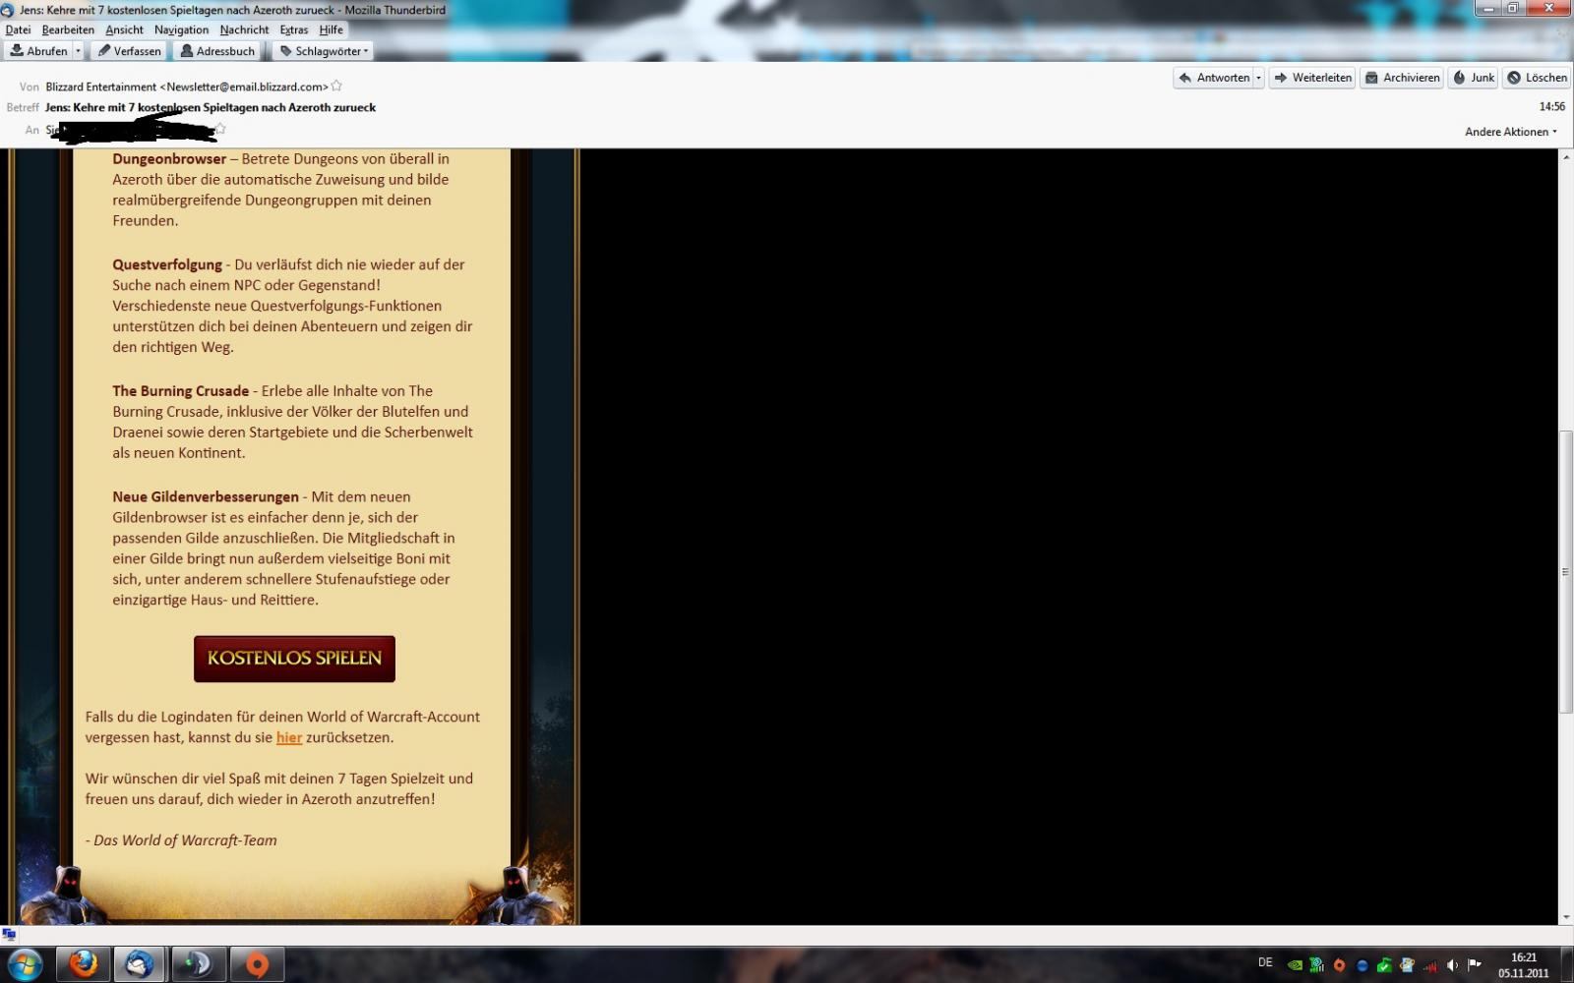The image size is (1574, 983).
Task: Click Neue Gildenverbesserungen heading text
Action: coord(206,496)
